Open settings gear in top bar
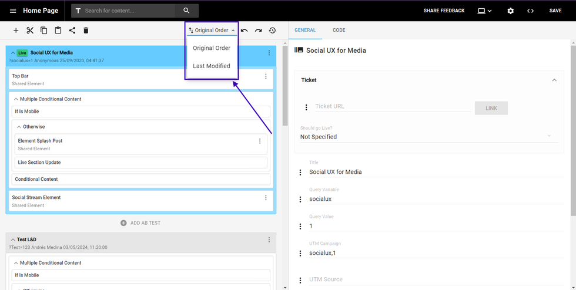 [510, 11]
